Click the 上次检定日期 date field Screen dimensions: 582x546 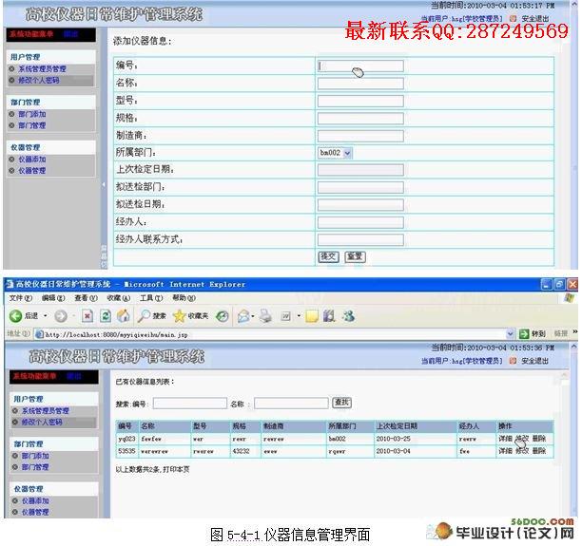tap(360, 170)
